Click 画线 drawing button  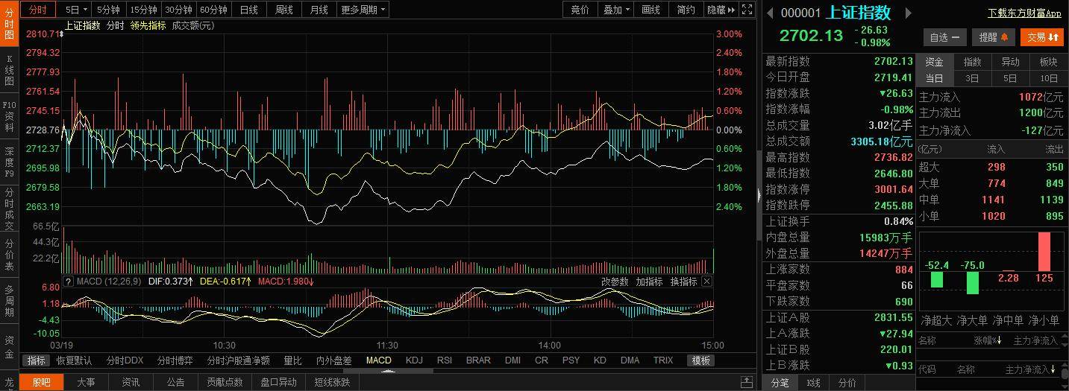pos(651,10)
